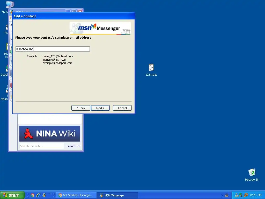
Task: Click the MSN Messenger .net banner logo
Action: click(x=100, y=29)
